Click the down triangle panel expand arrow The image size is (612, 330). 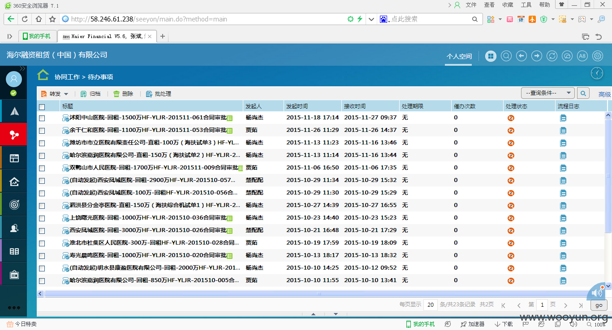click(336, 314)
